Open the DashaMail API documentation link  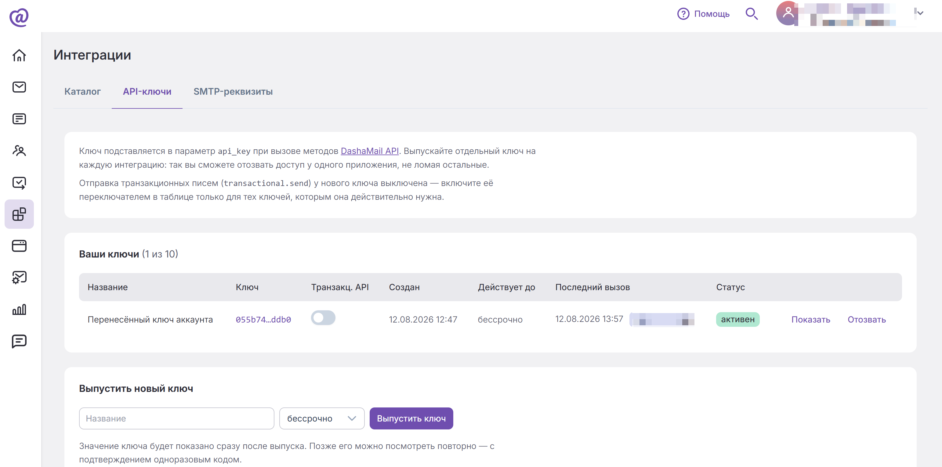[x=370, y=151]
